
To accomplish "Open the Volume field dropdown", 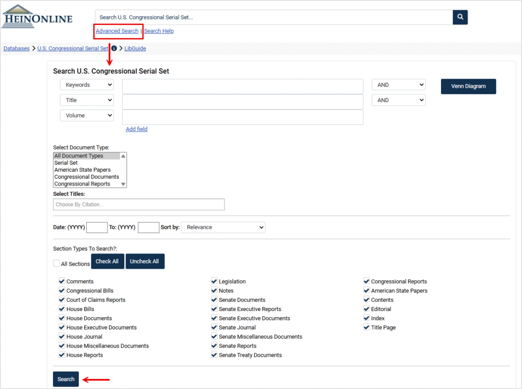I will tap(87, 116).
